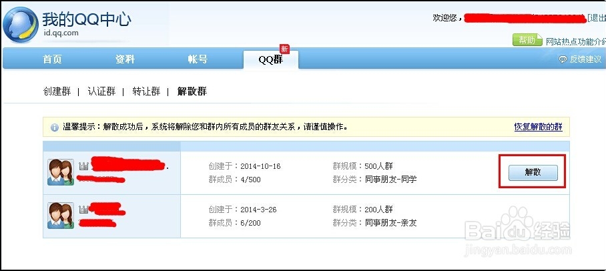Click the 群规模：500人群 text
606x271 pixels.
tap(363, 166)
